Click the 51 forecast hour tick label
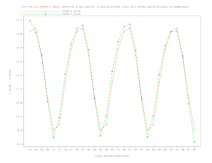This screenshot has height=163, width=212. (x=130, y=150)
